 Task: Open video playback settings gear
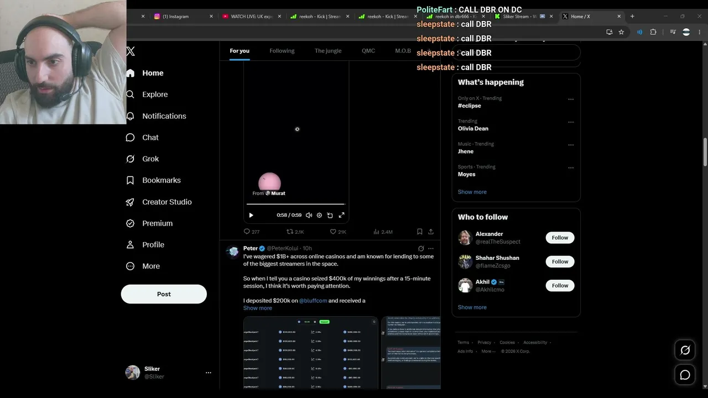(x=319, y=215)
